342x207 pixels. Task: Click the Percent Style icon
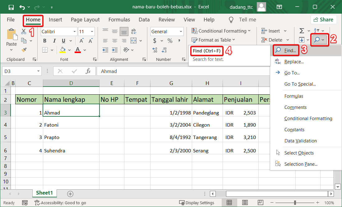(x=170, y=40)
